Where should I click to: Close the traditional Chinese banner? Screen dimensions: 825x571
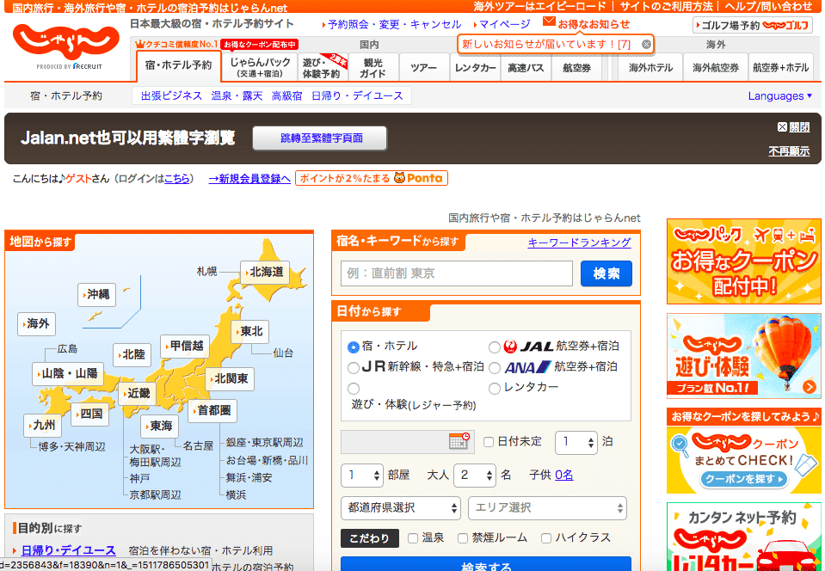click(793, 126)
